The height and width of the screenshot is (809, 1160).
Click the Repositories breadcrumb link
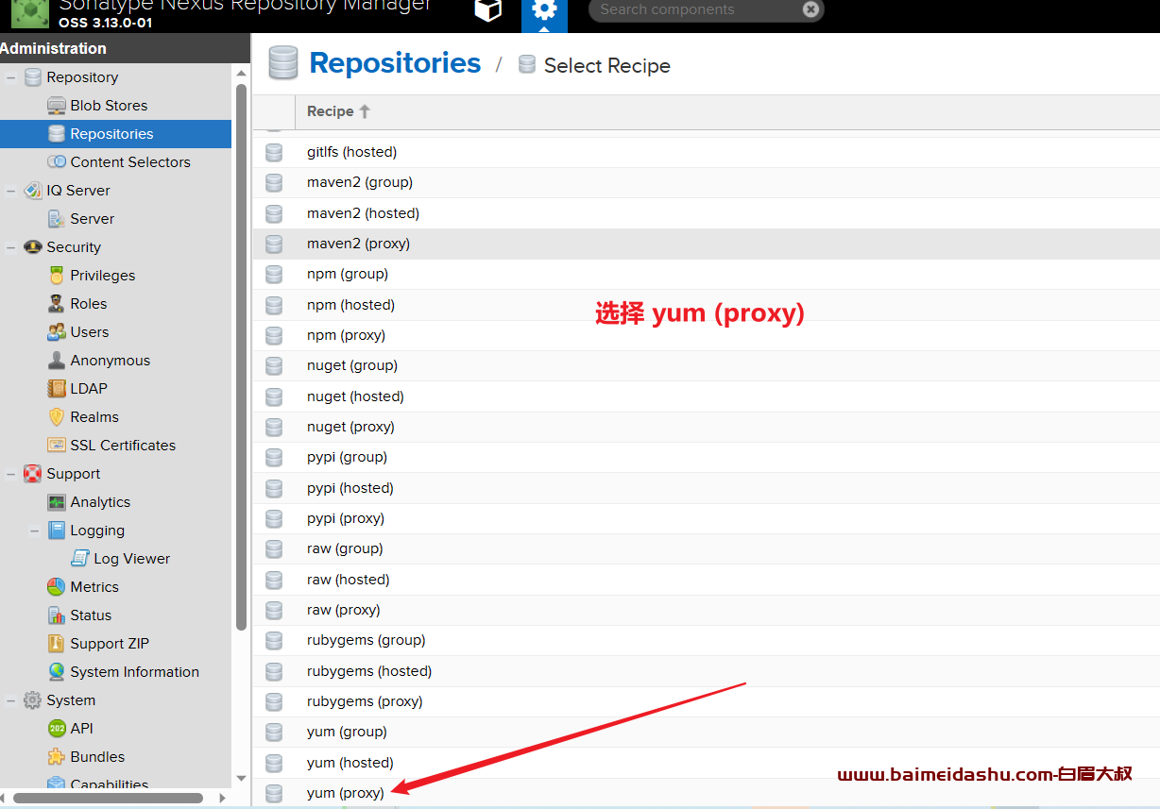[x=395, y=63]
